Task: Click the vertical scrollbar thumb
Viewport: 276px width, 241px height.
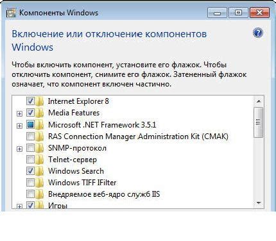Action: (259, 122)
